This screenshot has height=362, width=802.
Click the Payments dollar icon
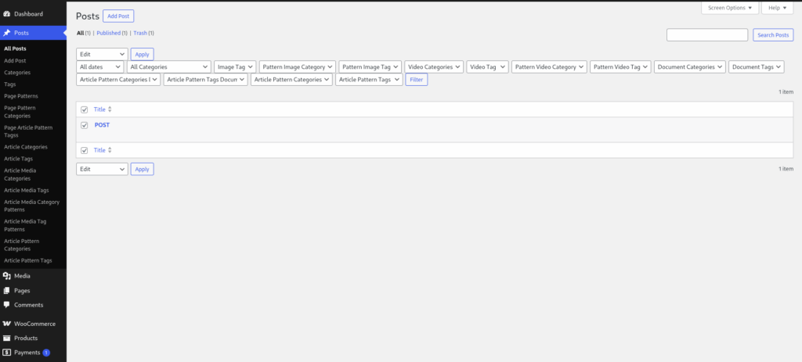click(6, 353)
